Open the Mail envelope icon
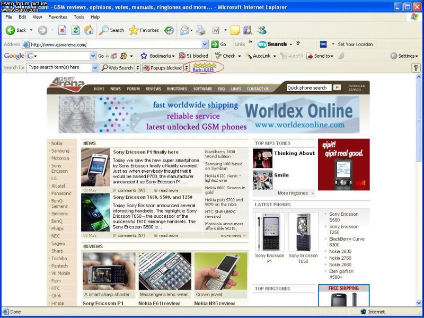The height and width of the screenshot is (318, 424). [184, 30]
